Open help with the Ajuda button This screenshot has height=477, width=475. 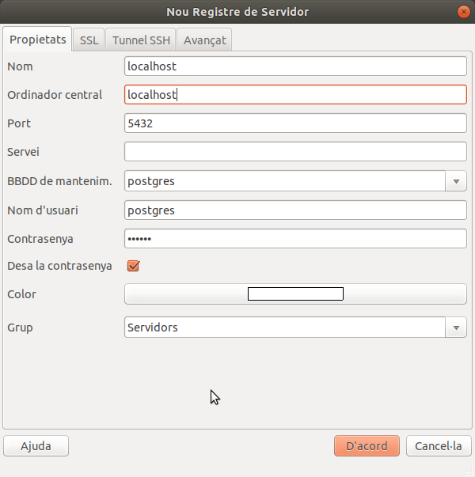36,446
